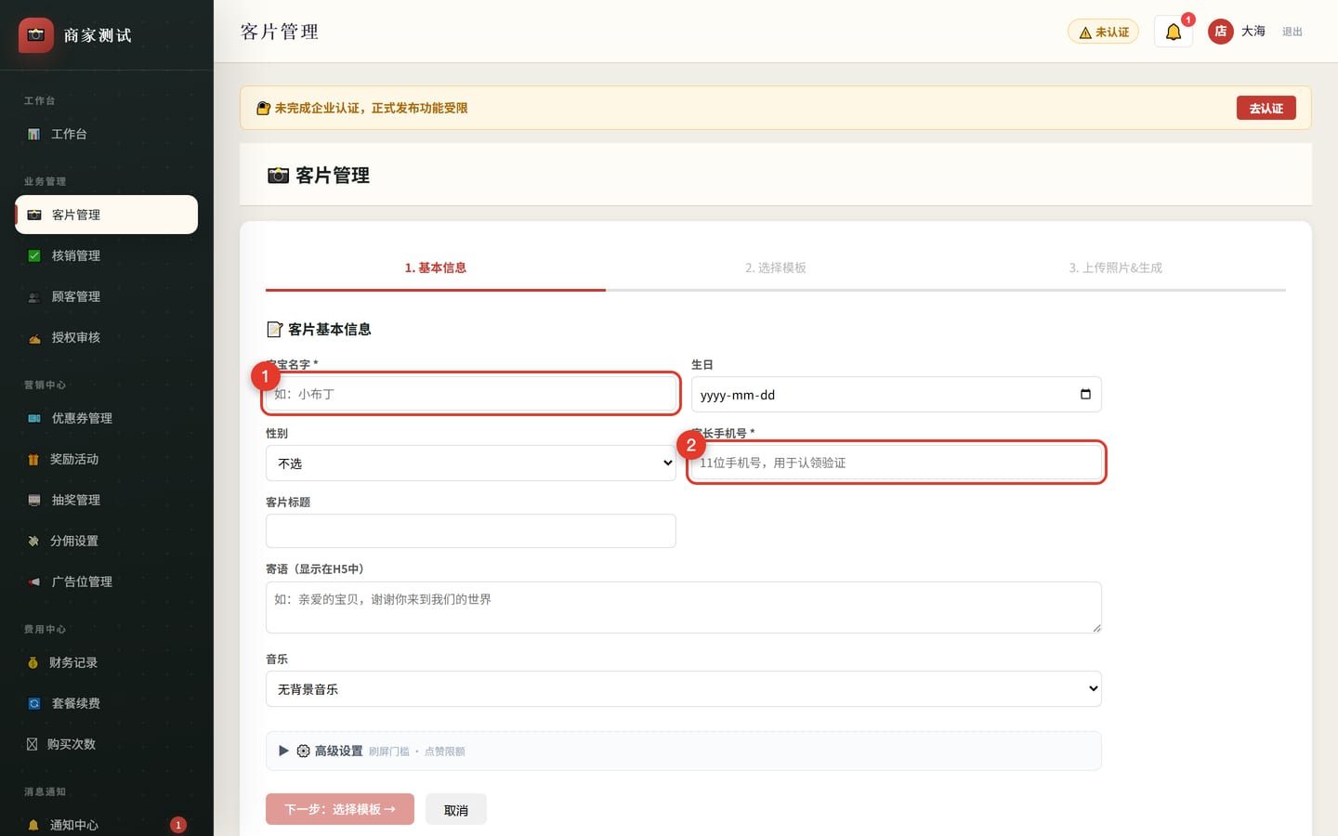Focus the 家长手机号 input field

point(897,463)
